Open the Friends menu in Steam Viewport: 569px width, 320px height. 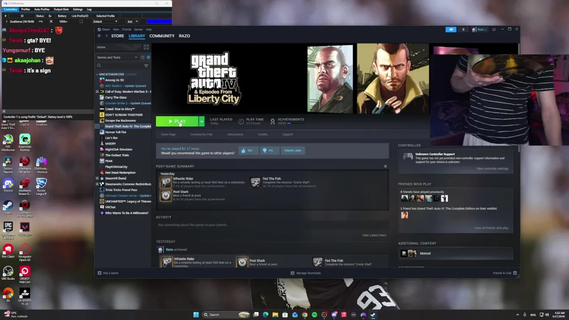[x=126, y=29]
